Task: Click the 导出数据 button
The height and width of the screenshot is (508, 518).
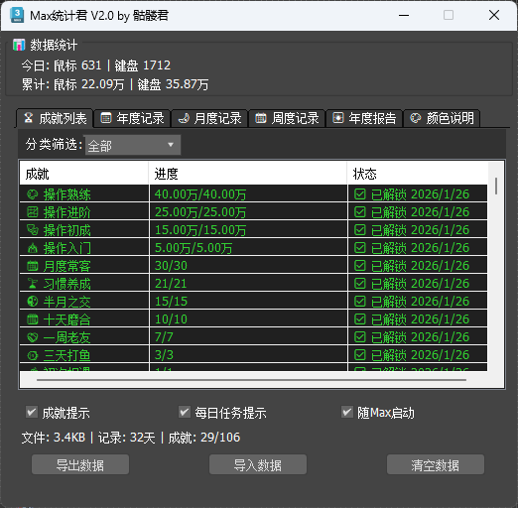Action: (x=80, y=464)
